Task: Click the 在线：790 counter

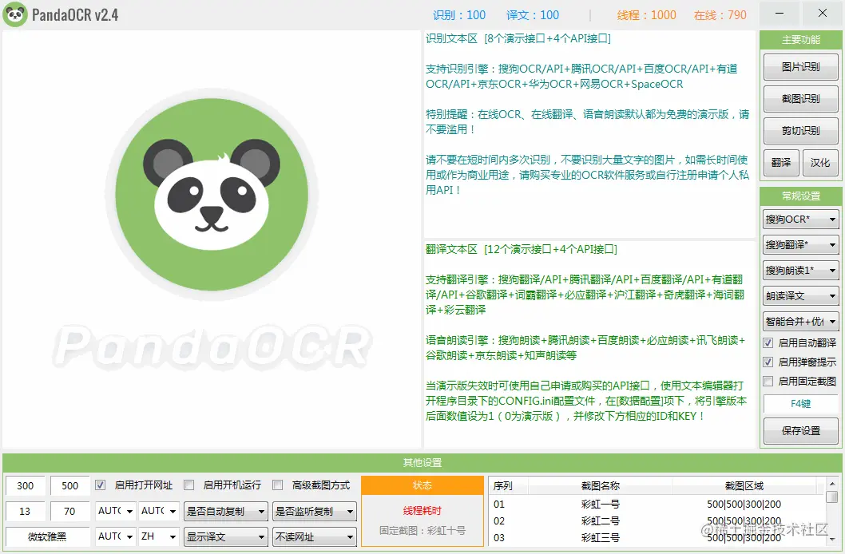Action: pyautogui.click(x=720, y=15)
